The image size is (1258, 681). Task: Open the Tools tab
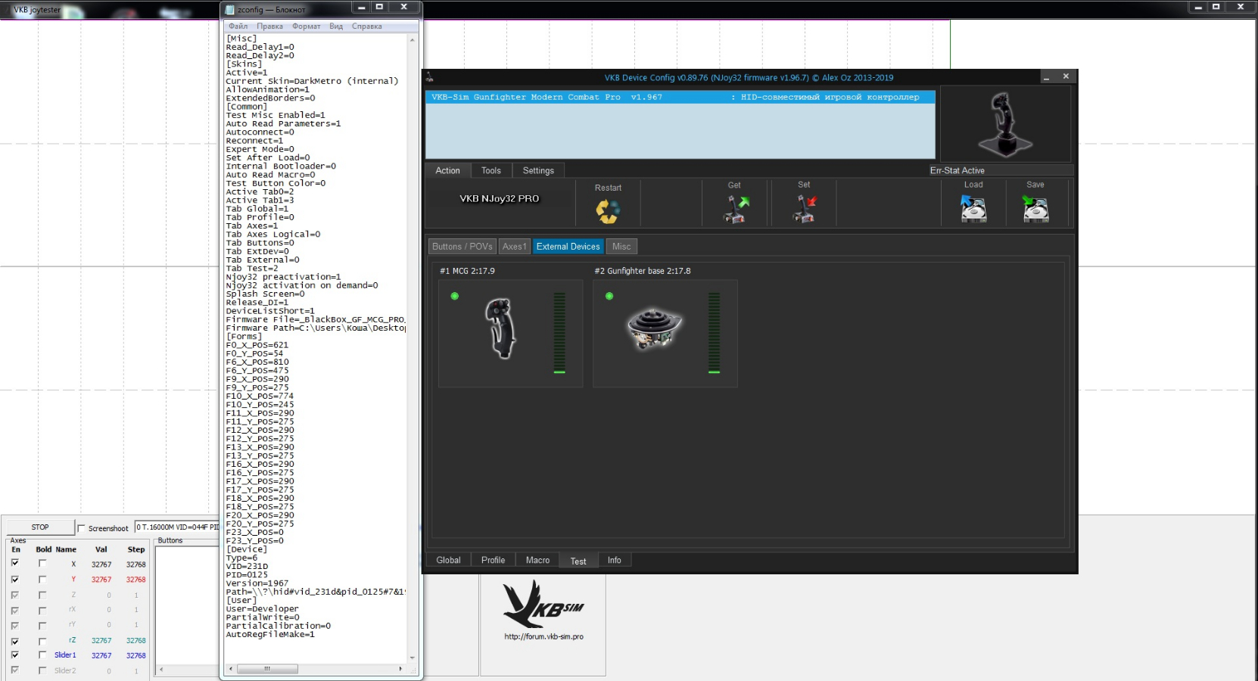click(x=491, y=171)
